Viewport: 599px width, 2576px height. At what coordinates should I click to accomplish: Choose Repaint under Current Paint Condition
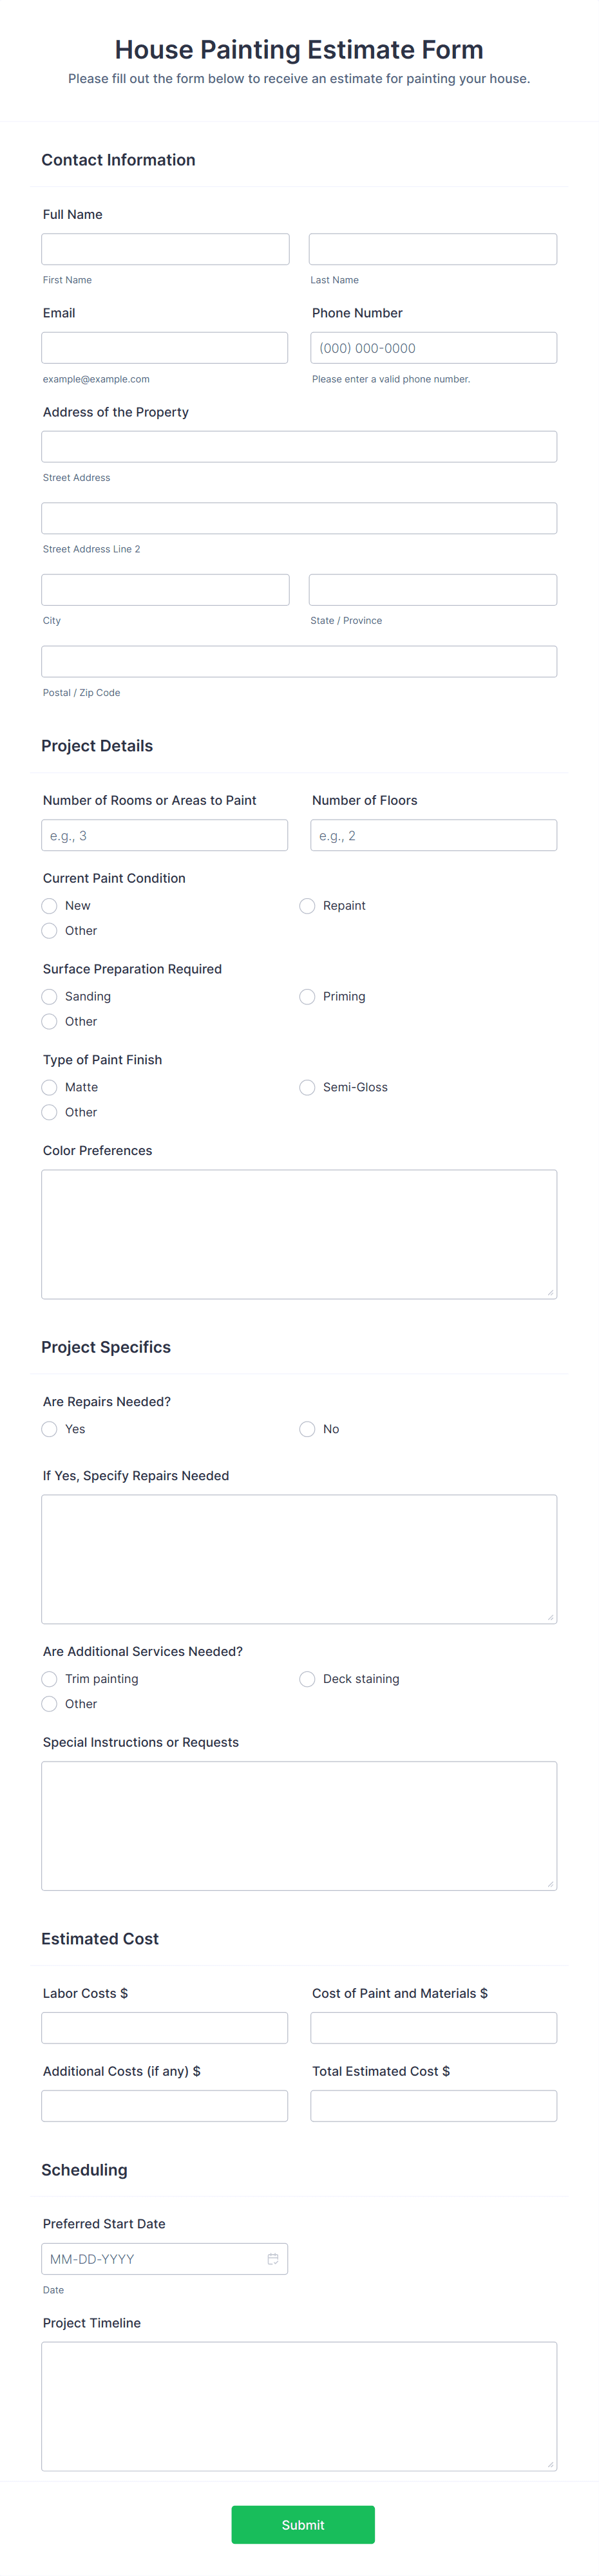(x=307, y=905)
